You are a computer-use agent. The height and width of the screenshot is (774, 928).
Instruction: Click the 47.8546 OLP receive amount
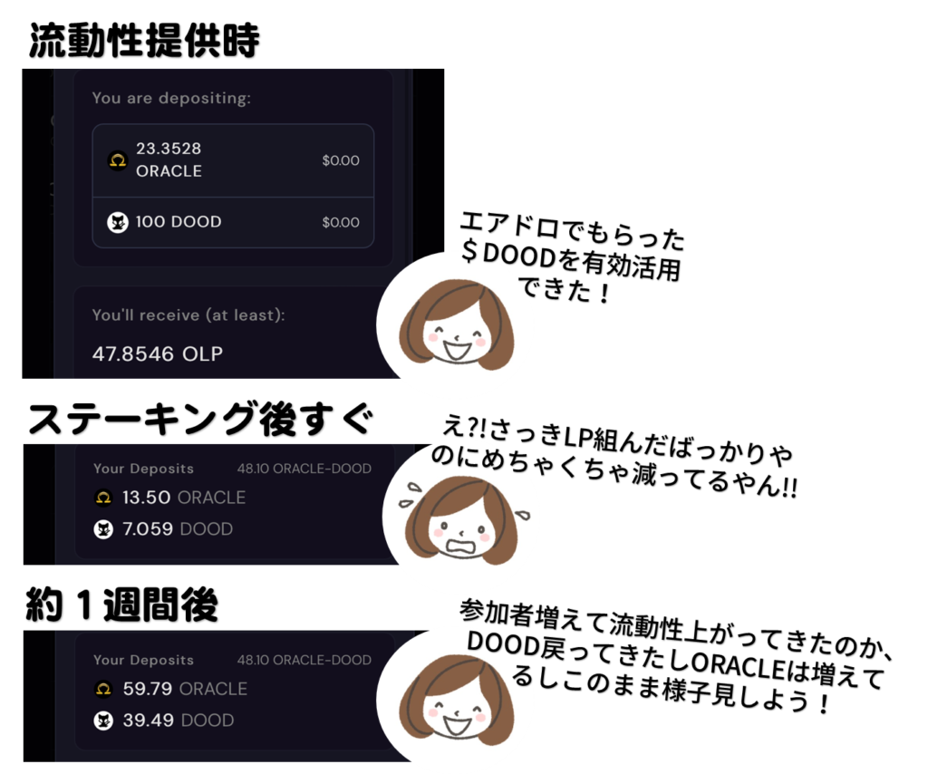[158, 353]
